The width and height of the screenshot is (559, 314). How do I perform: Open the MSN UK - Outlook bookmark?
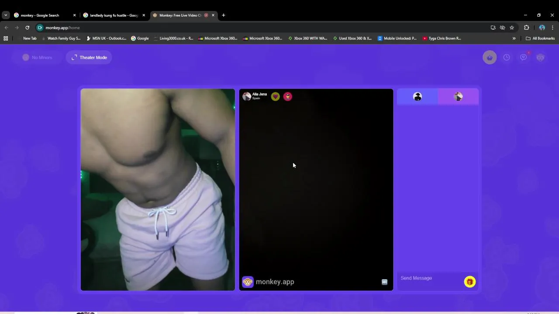[x=107, y=38]
